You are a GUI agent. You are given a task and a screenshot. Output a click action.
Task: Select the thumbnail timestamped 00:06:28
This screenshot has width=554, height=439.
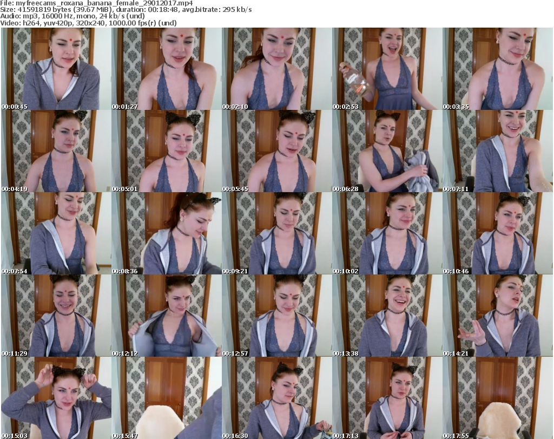[387, 151]
